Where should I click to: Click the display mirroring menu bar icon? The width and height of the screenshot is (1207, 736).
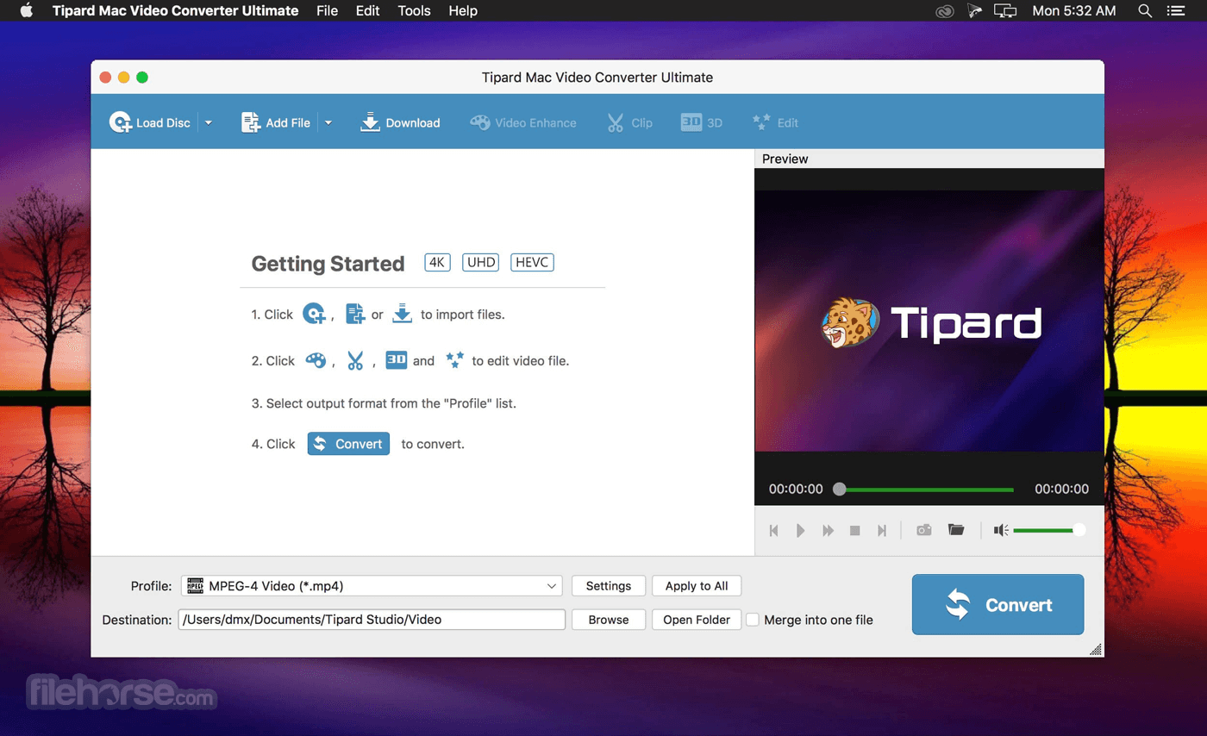pos(1005,11)
